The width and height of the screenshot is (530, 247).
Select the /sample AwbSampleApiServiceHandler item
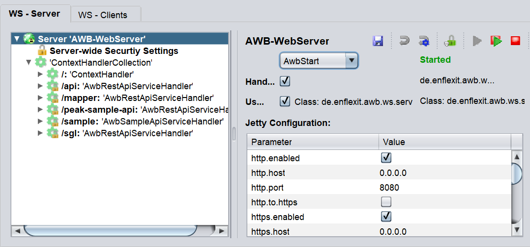click(x=143, y=121)
